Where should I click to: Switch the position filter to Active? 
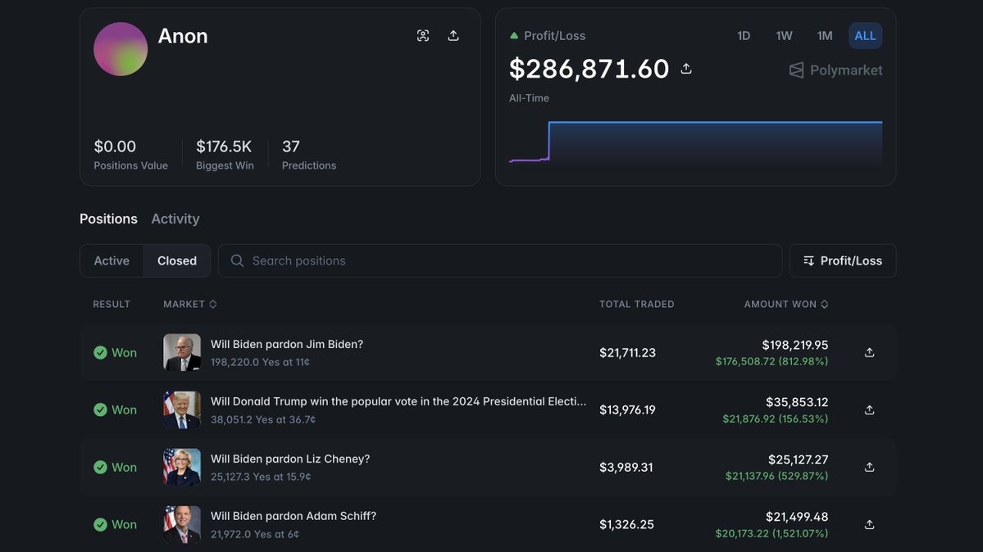pyautogui.click(x=111, y=260)
